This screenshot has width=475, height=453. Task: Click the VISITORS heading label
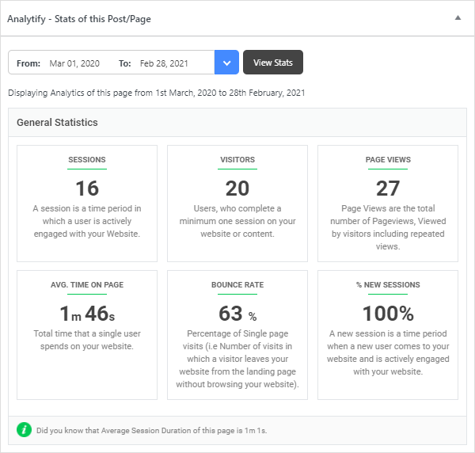(x=237, y=159)
